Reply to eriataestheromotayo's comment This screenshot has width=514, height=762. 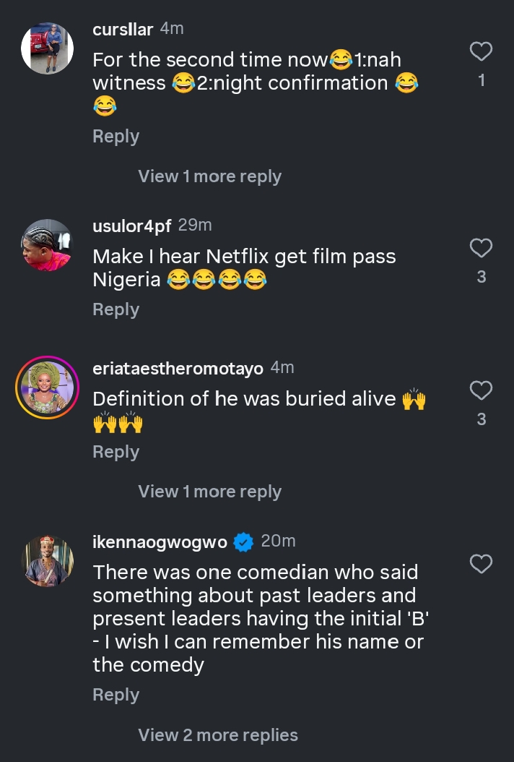[116, 452]
